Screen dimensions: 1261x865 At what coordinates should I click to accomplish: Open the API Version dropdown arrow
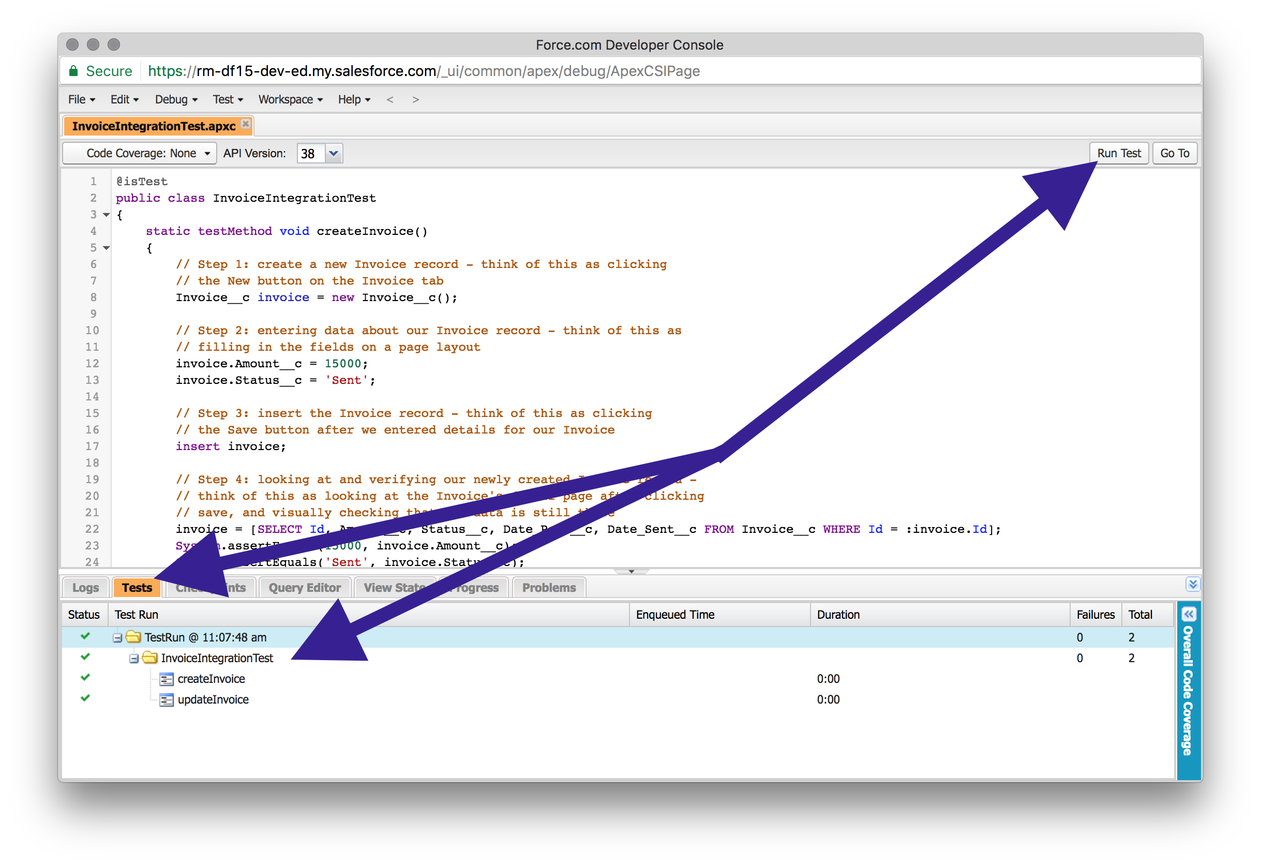(x=334, y=154)
